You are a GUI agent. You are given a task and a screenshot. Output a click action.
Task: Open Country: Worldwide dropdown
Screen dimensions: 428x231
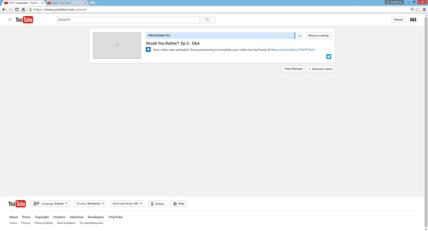(90, 204)
